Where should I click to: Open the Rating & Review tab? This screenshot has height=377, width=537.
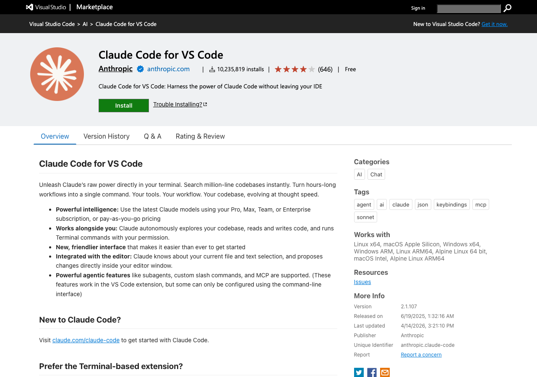[x=200, y=136]
